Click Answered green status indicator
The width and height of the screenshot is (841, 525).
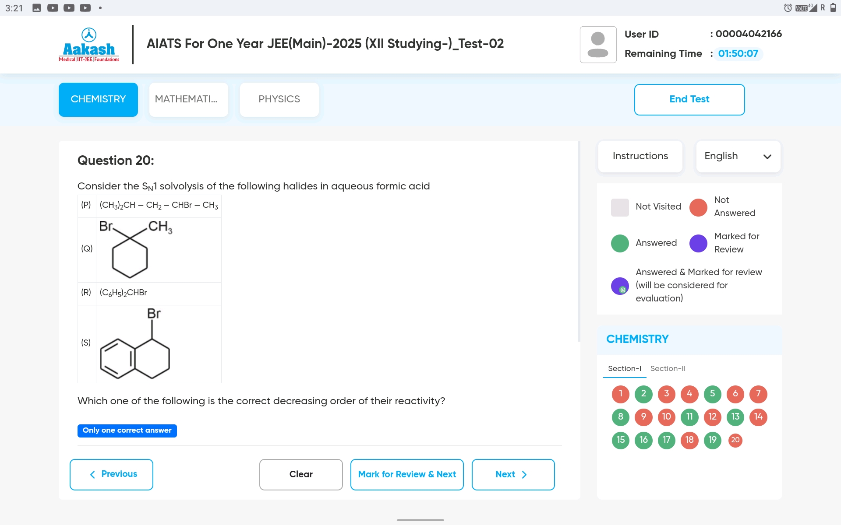point(620,242)
